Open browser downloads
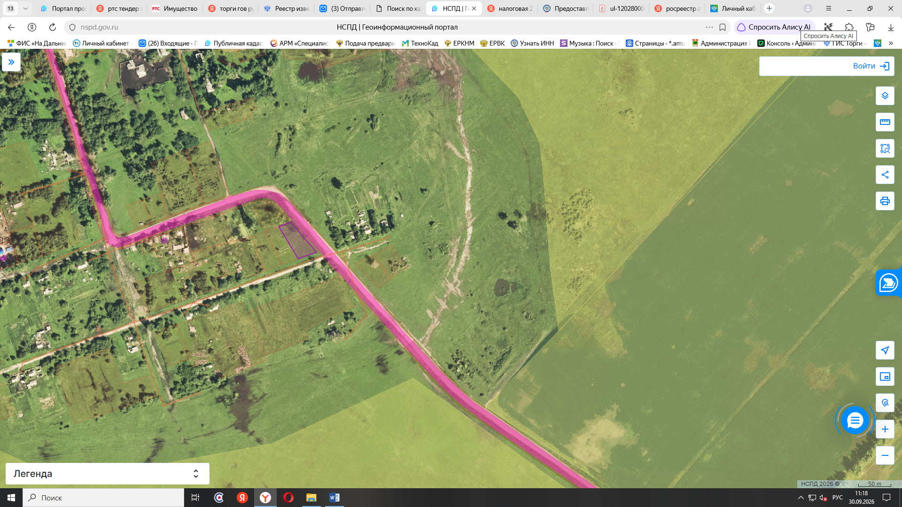This screenshot has height=507, width=902. tap(891, 27)
